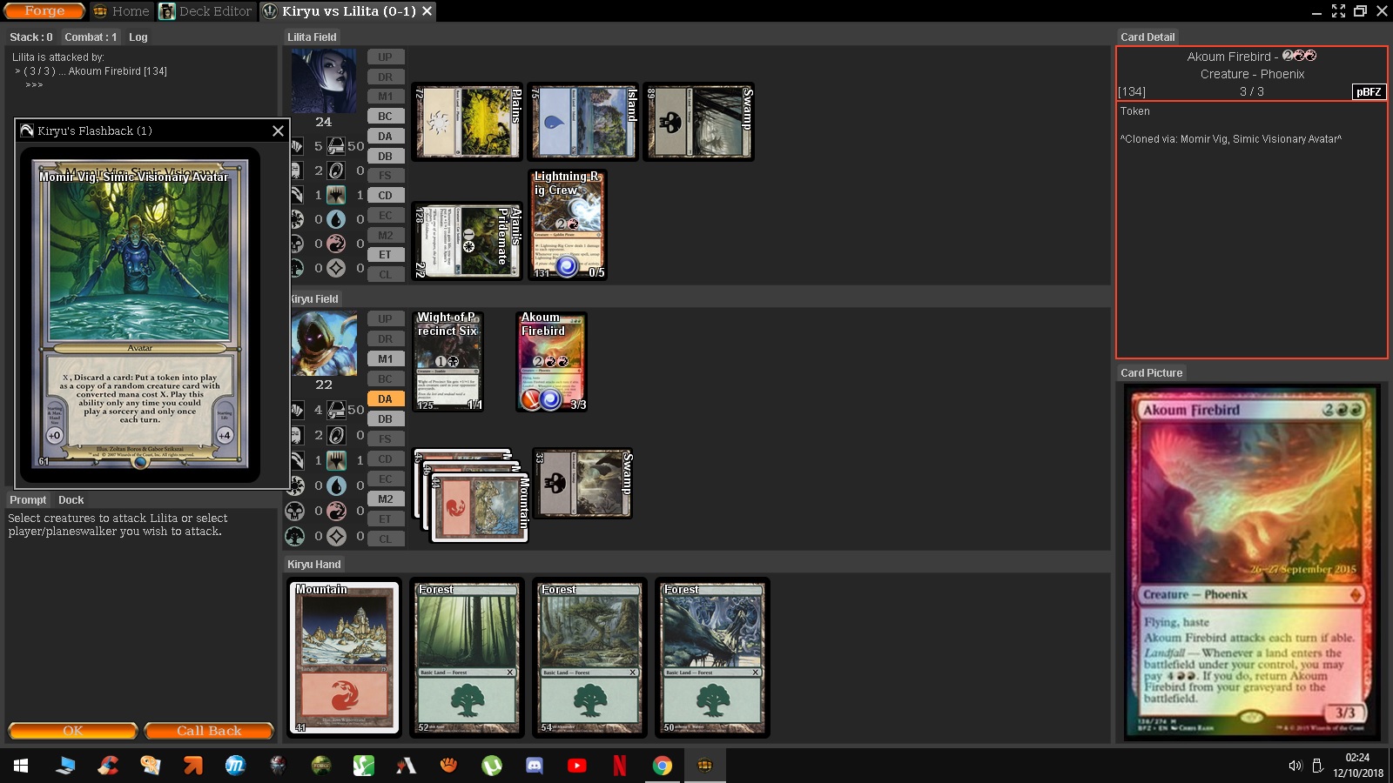Click Lilita's red mana pool icon
The width and height of the screenshot is (1393, 783).
[336, 244]
